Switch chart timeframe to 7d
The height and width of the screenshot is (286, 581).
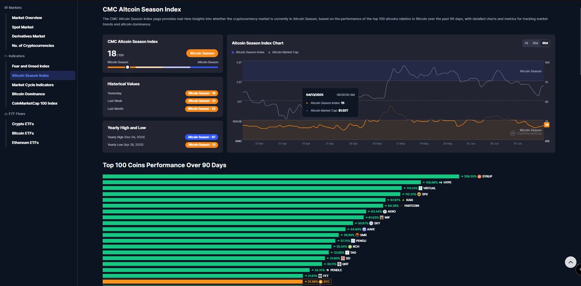526,43
